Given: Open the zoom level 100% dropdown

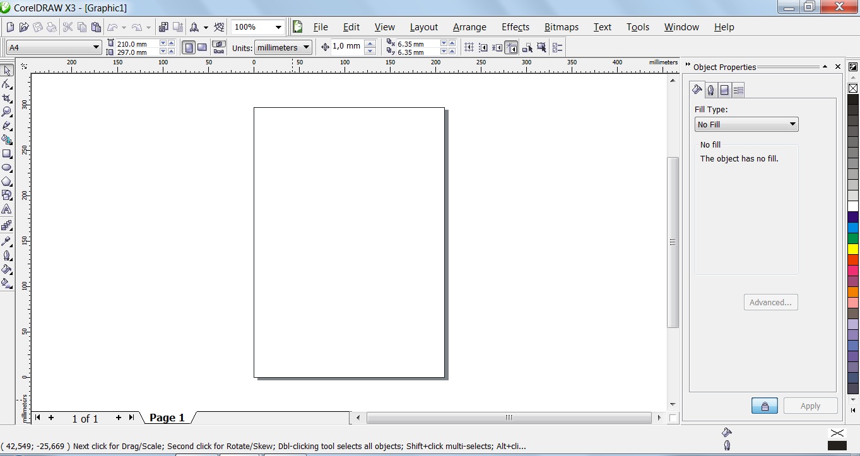Looking at the screenshot, I should pos(278,27).
